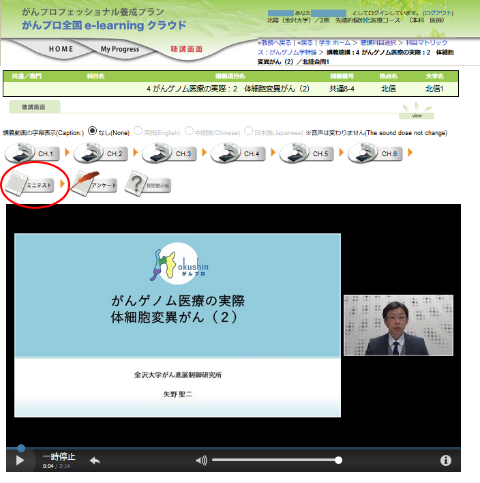Select 中国語(Chinese) caption radio button

point(189,131)
